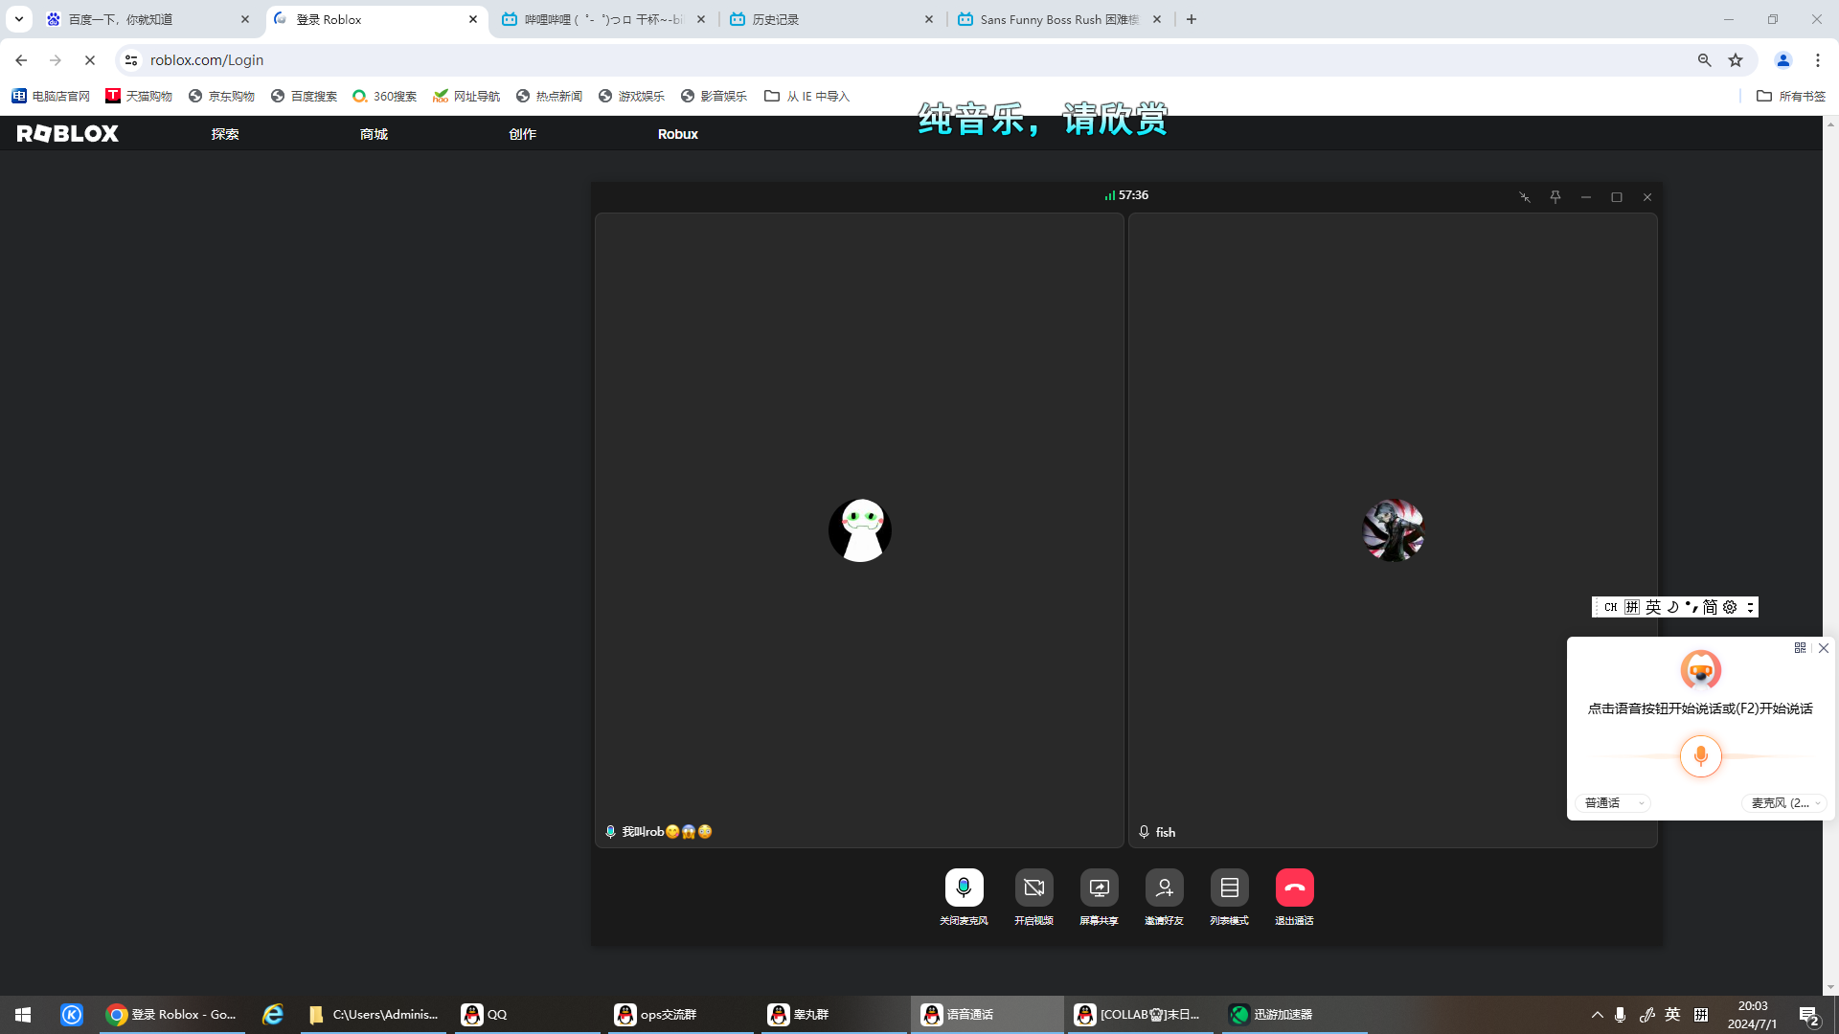Viewport: 1839px width, 1034px height.
Task: Open 普通话 language dropdown
Action: pyautogui.click(x=1613, y=803)
